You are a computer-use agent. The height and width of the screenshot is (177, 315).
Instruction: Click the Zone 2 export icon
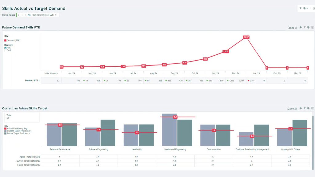pos(313,108)
